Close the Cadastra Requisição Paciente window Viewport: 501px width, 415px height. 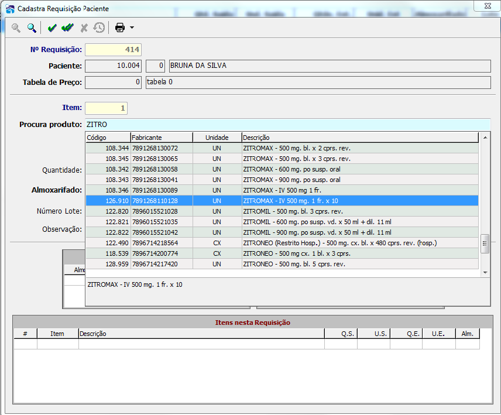point(488,6)
